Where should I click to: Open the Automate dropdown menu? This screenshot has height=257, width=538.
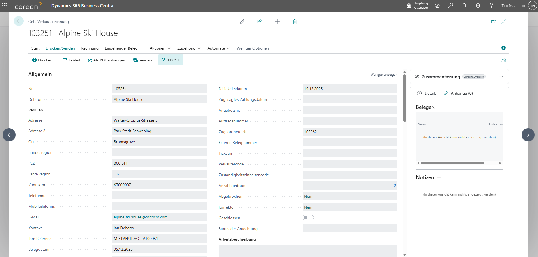tap(218, 48)
